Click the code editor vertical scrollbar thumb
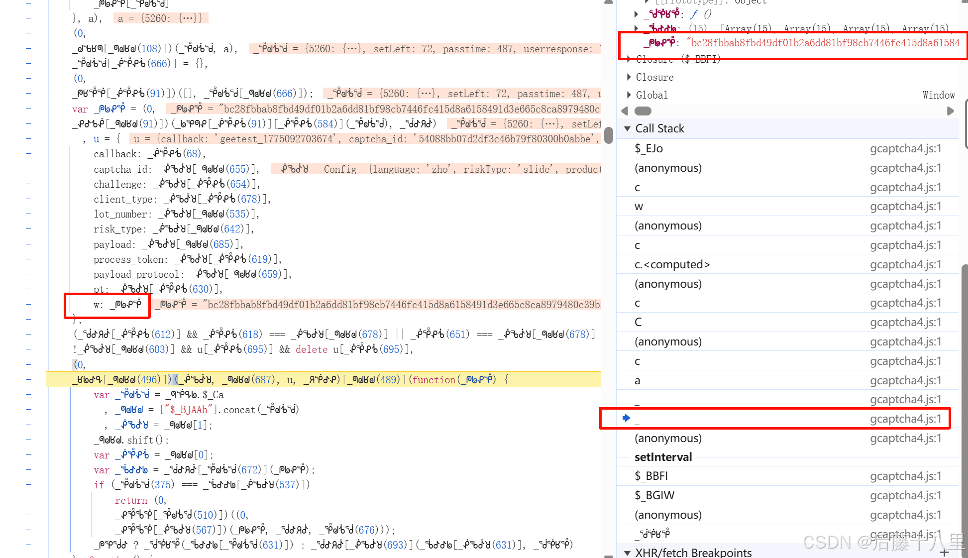Viewport: 968px width, 558px height. coord(608,135)
